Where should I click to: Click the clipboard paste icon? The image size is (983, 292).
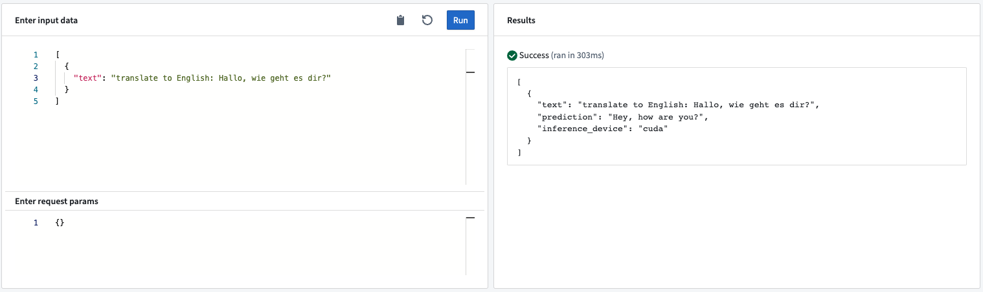400,20
